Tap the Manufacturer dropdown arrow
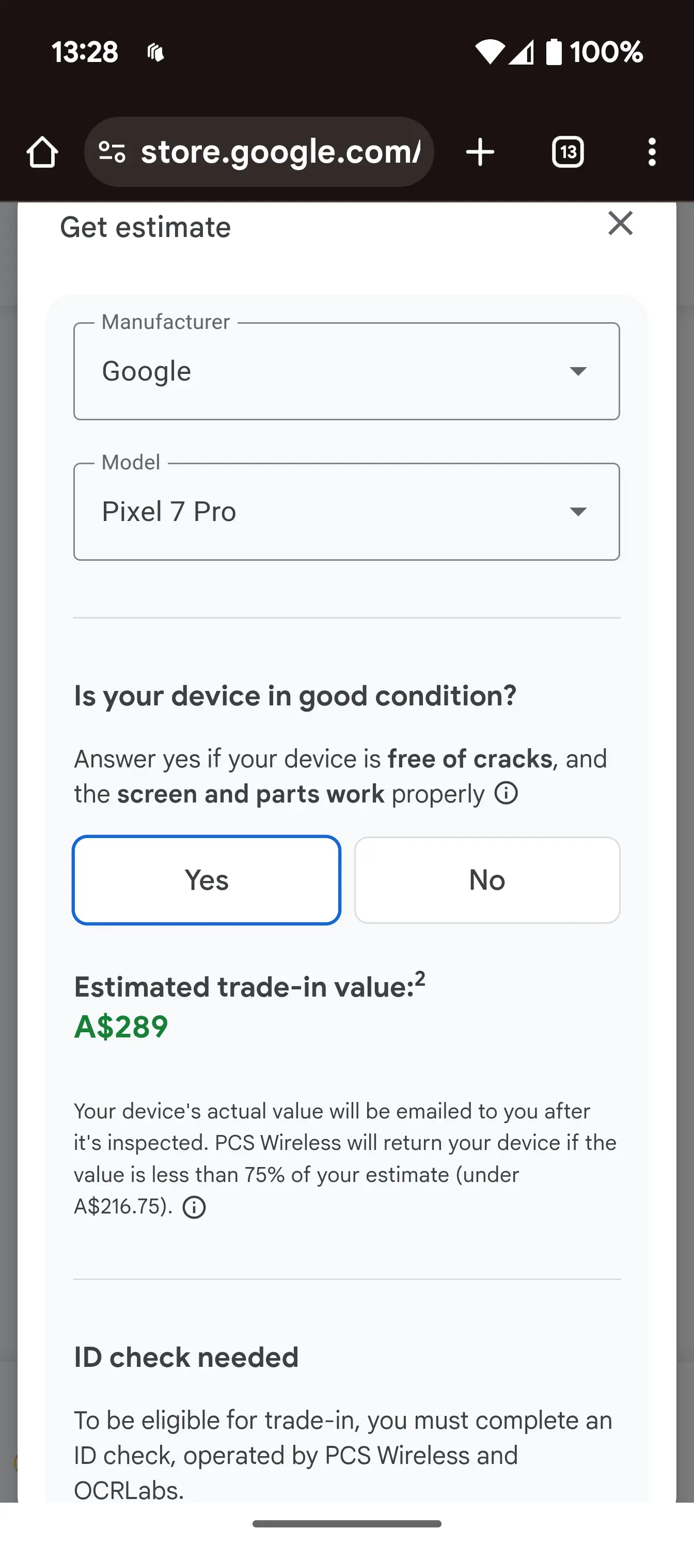Image resolution: width=694 pixels, height=1545 pixels. pos(578,371)
